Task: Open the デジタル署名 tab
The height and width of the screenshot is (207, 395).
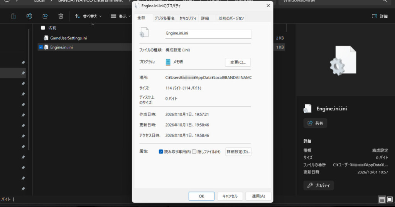Action: [164, 18]
